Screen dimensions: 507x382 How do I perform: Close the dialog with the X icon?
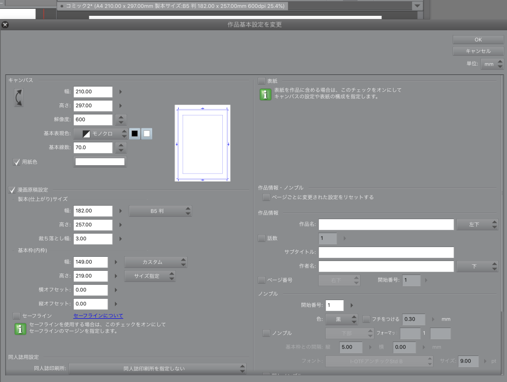[5, 25]
